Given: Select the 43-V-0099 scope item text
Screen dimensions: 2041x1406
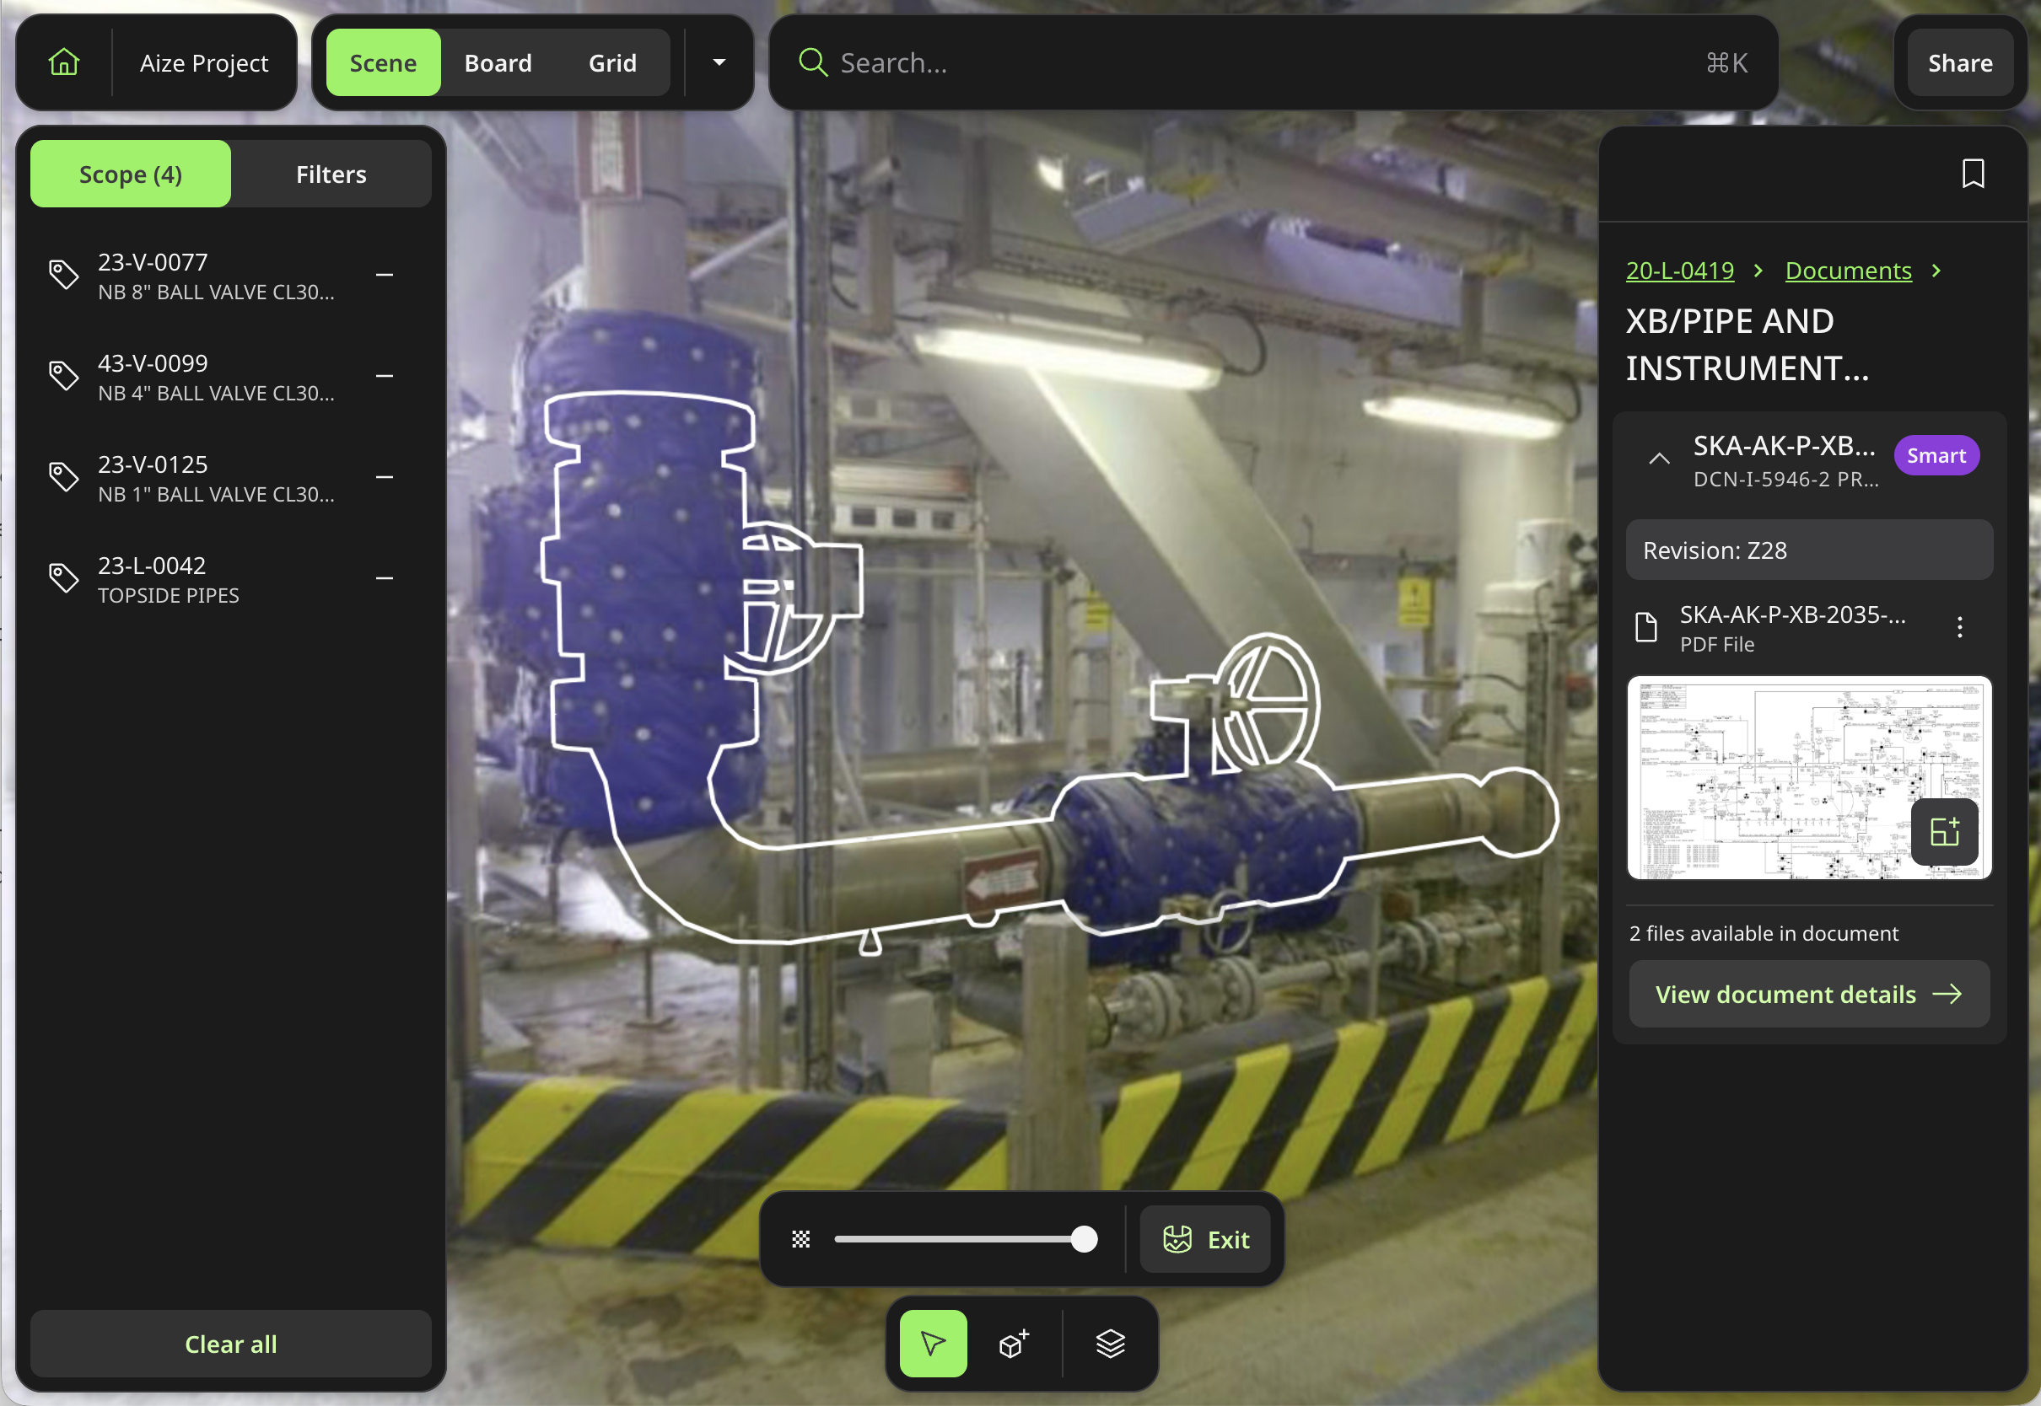Looking at the screenshot, I should [x=216, y=378].
